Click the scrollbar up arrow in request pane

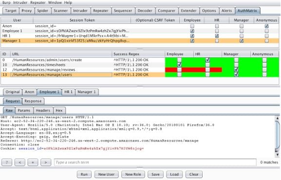(x=278, y=118)
